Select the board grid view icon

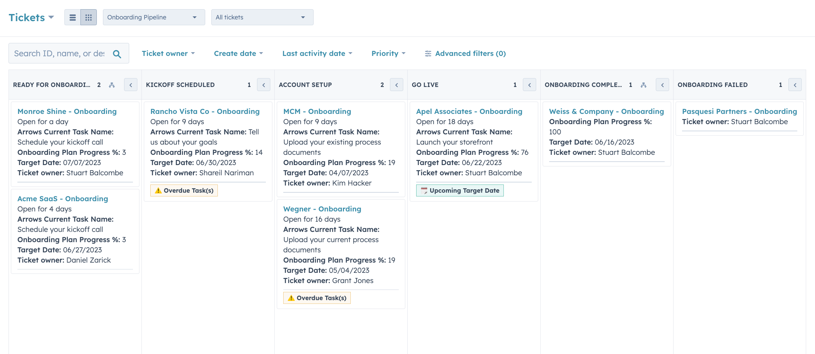[88, 17]
